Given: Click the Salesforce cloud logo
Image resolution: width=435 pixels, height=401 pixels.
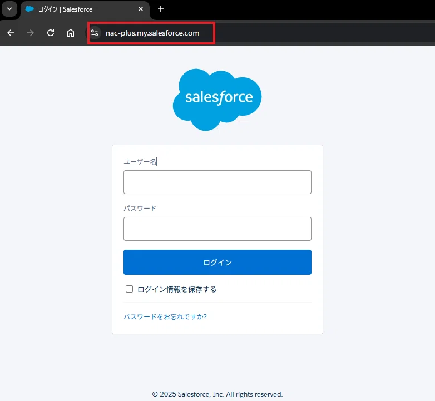Looking at the screenshot, I should pos(217,100).
